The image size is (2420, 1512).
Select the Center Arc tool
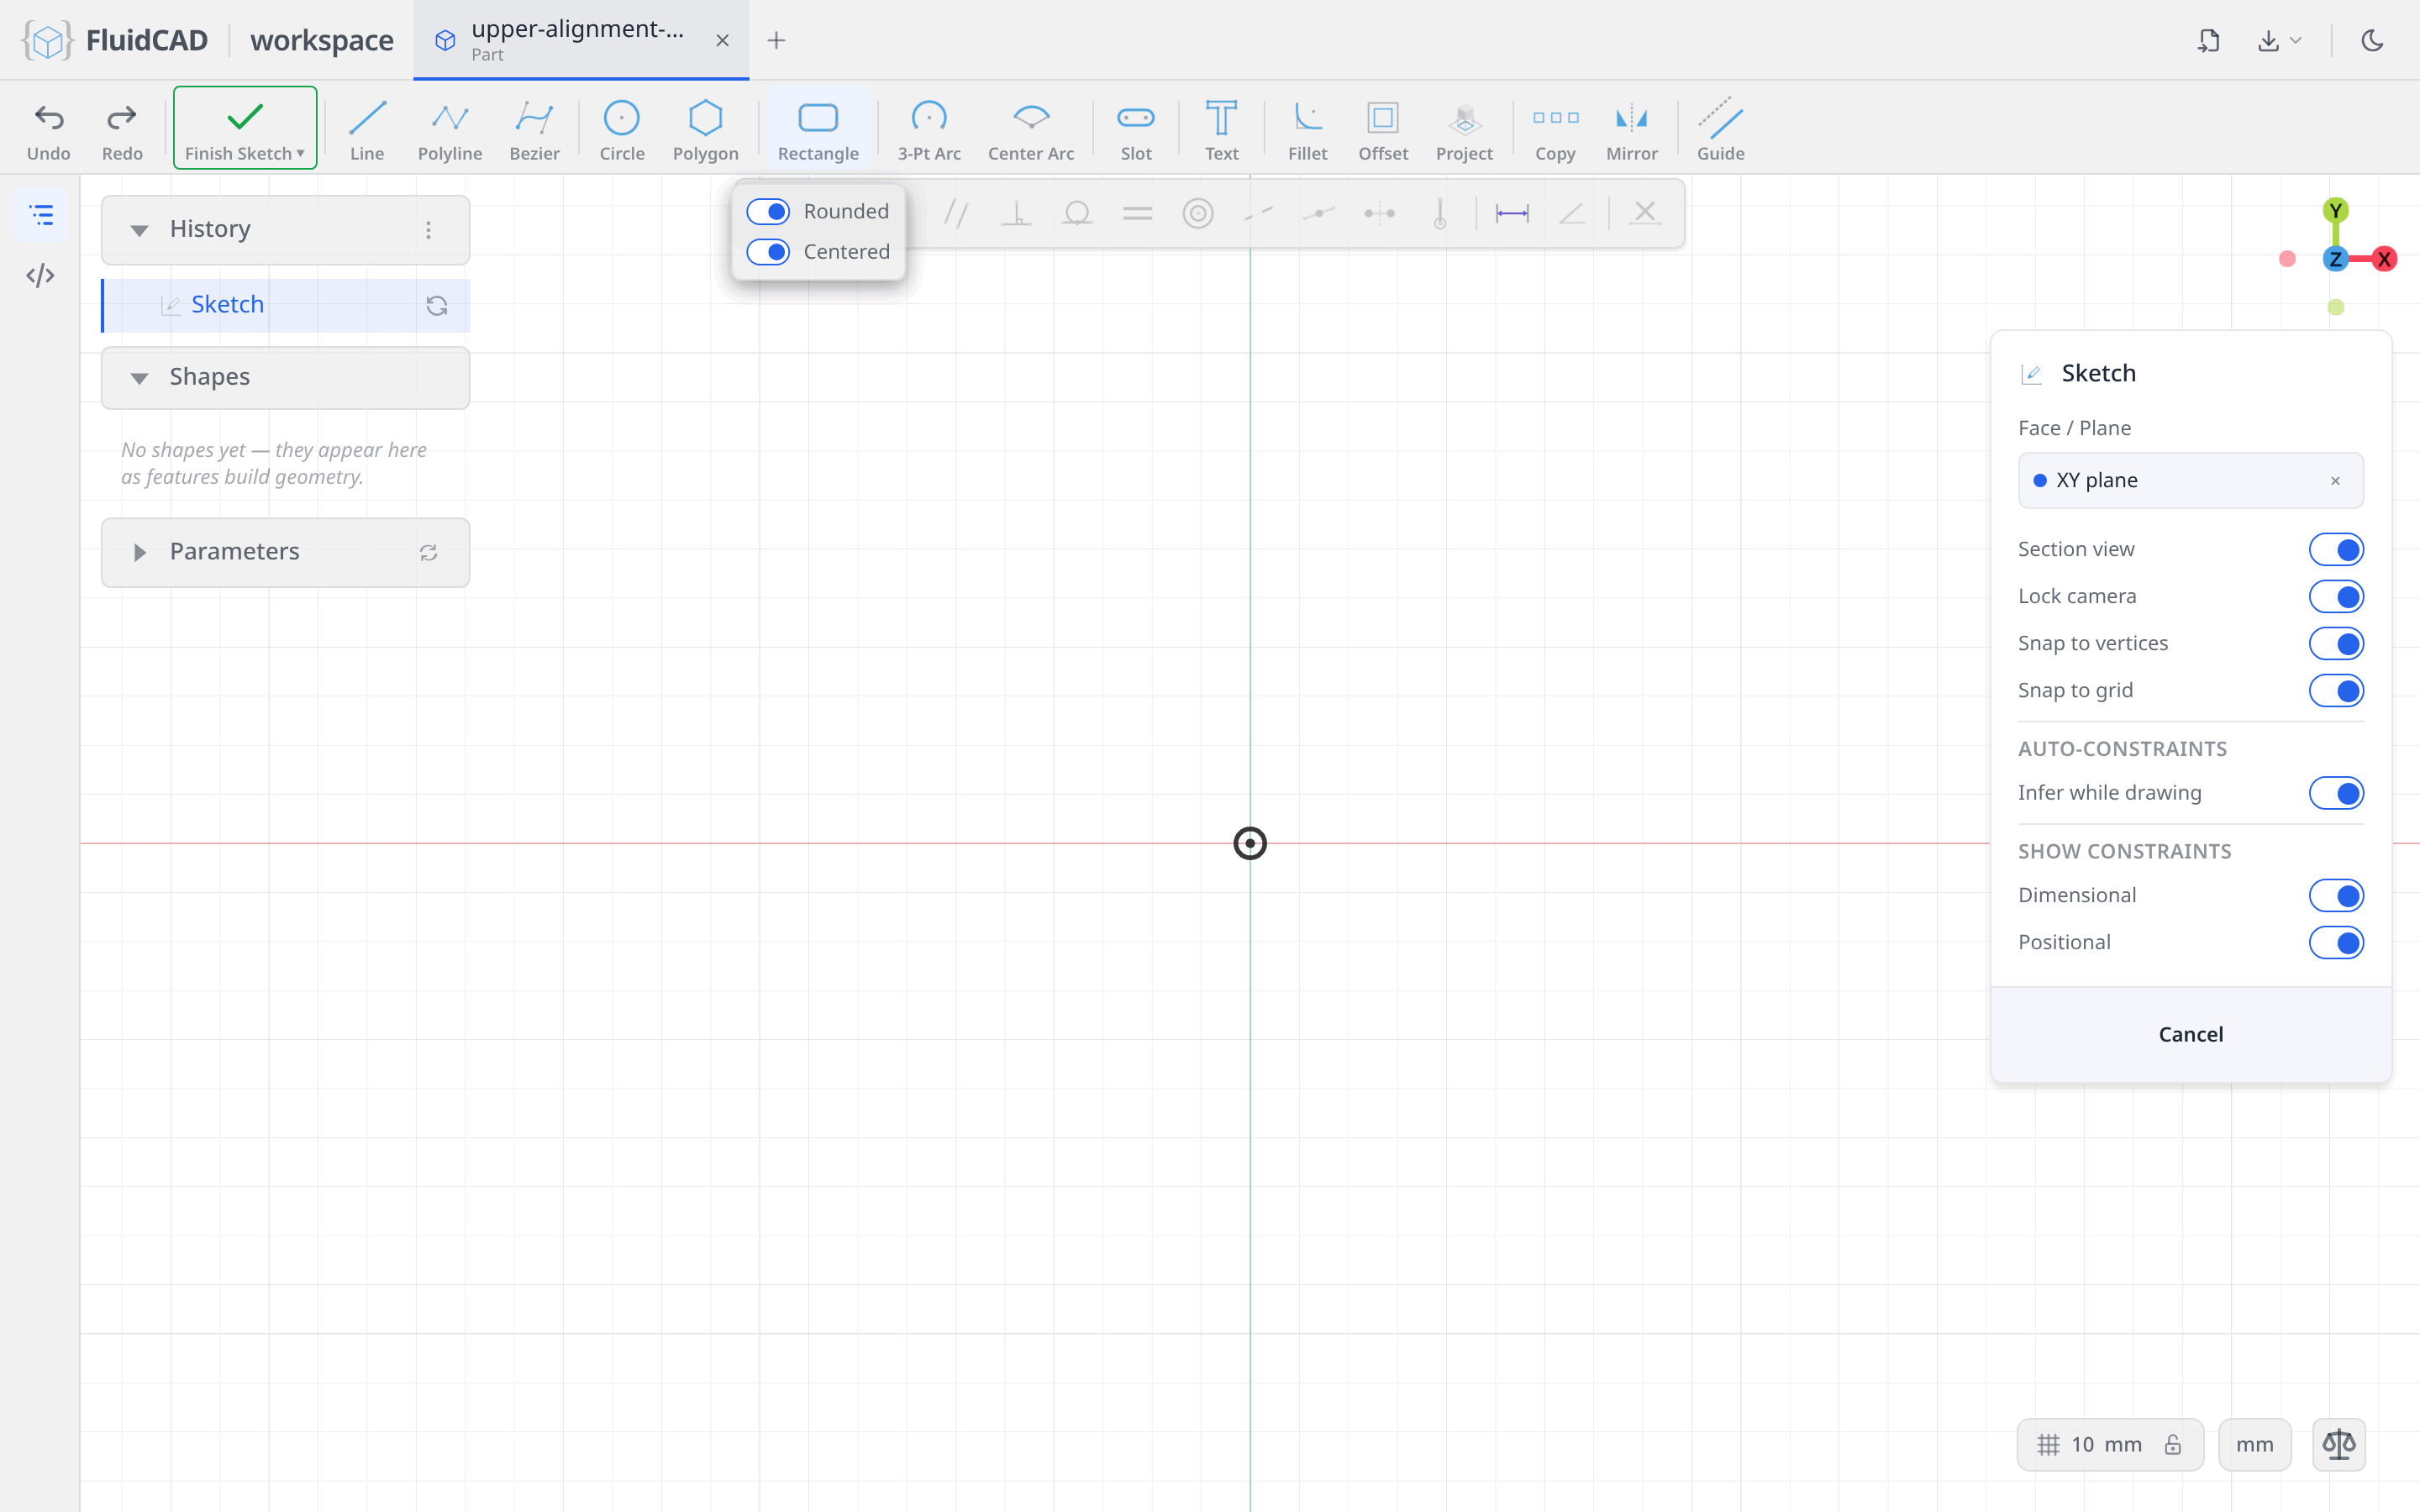pyautogui.click(x=1031, y=130)
